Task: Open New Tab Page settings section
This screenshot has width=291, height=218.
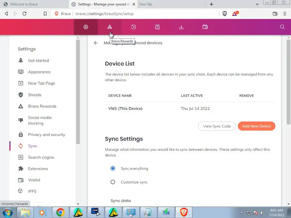Action: pyautogui.click(x=41, y=83)
